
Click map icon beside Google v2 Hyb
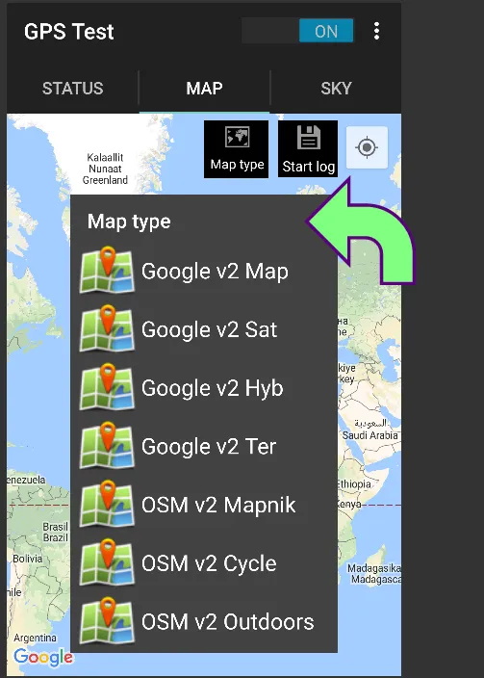pos(107,387)
